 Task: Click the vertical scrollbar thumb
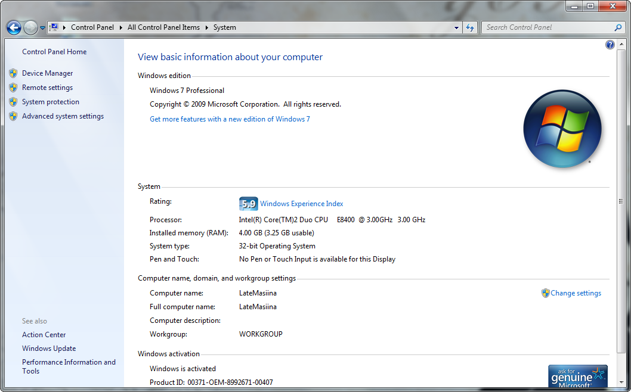(621, 201)
